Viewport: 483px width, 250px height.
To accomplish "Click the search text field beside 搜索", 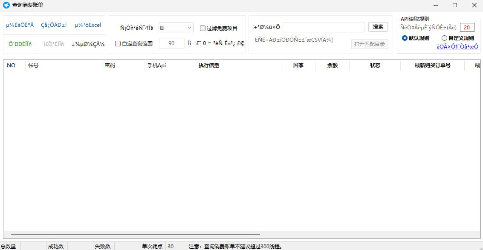I will coord(324,27).
